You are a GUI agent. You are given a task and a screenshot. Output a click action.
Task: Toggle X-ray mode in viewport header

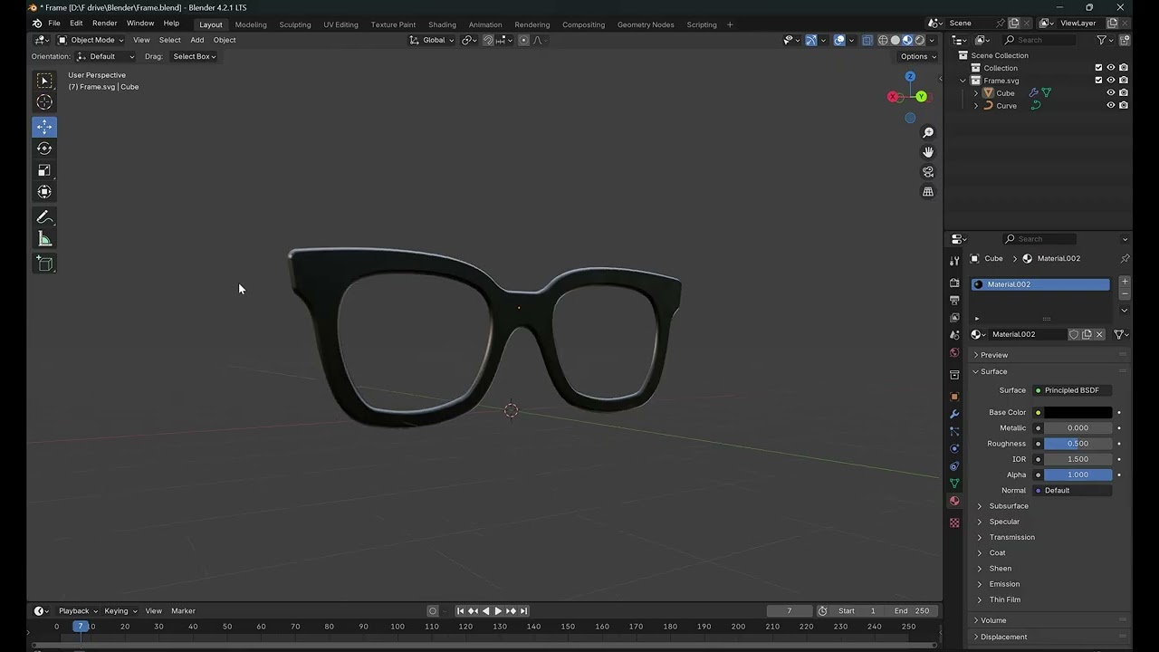[x=867, y=40]
